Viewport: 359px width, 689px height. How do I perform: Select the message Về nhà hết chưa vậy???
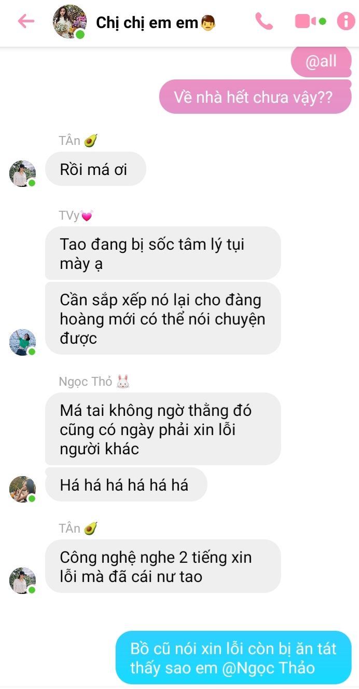pos(255,97)
